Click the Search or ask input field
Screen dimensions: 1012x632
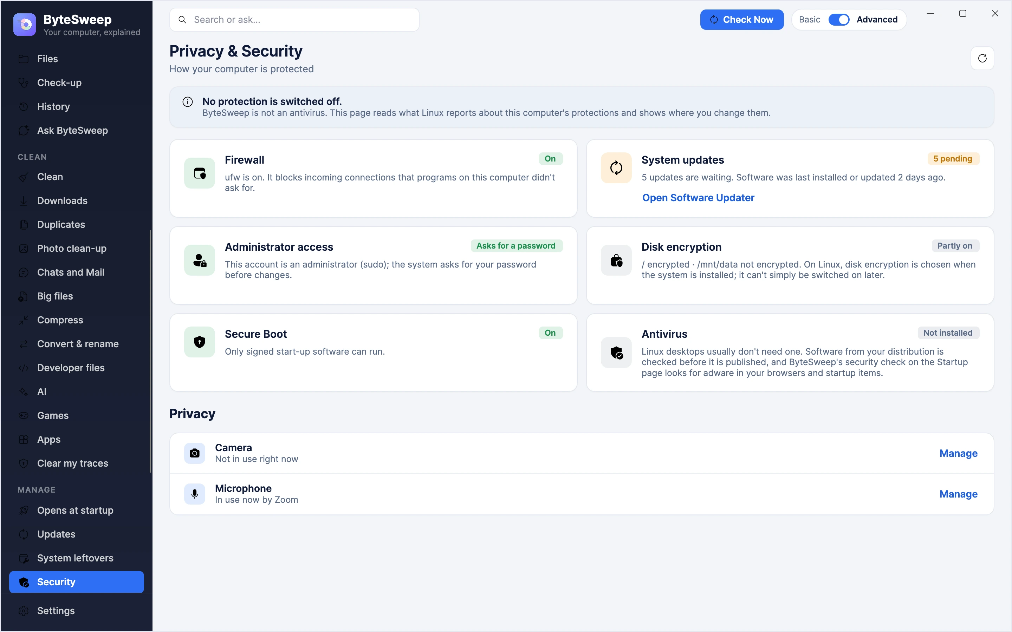pos(294,20)
